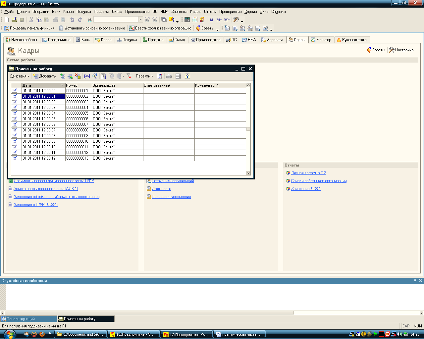Viewport: 424px width, 339px height.
Task: Click the Добавить button
Action: pos(45,76)
